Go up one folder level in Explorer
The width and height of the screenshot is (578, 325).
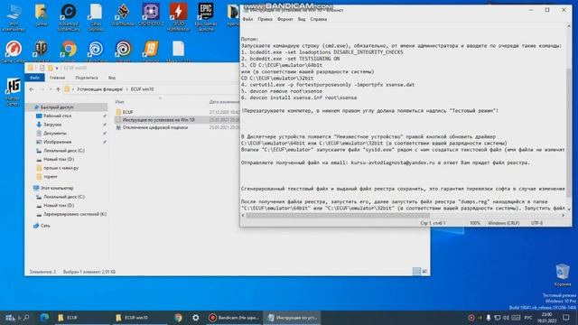pyautogui.click(x=58, y=89)
